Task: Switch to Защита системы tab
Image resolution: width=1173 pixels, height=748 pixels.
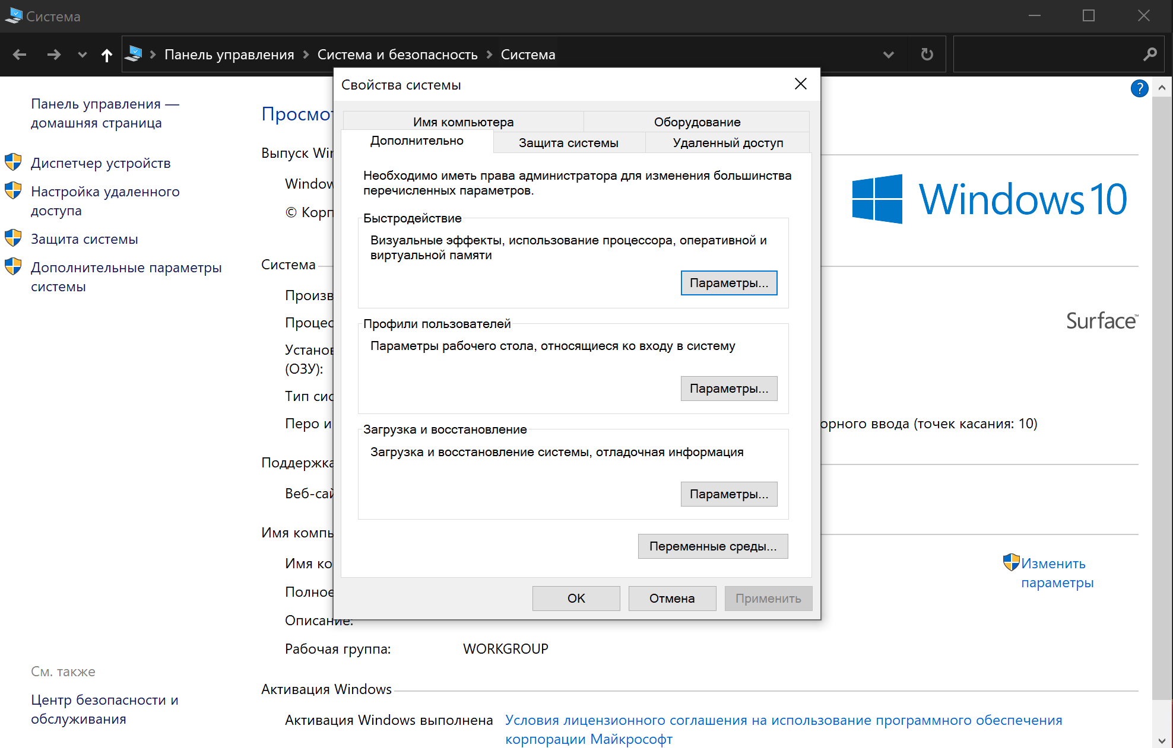Action: tap(568, 142)
